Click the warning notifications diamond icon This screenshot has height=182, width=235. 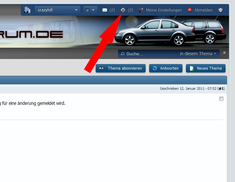[123, 10]
